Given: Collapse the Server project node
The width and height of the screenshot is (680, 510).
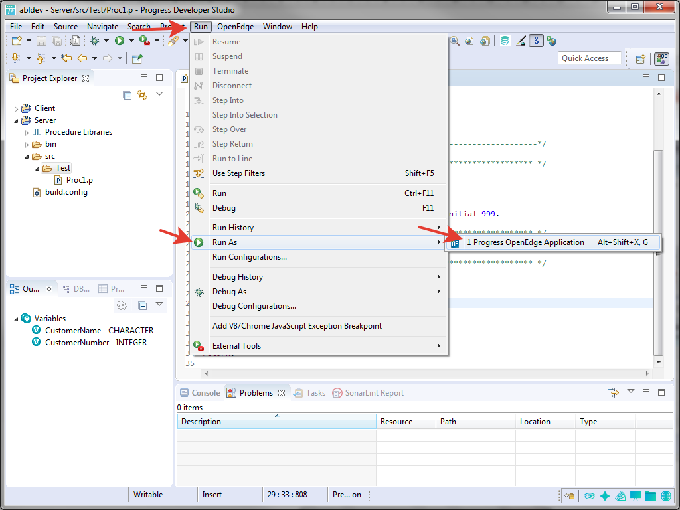Looking at the screenshot, I should (x=17, y=121).
